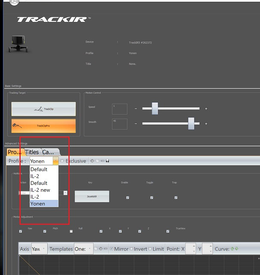Click the Yaw curve graph area
Viewport: 260px width, 275px height.
139,265
